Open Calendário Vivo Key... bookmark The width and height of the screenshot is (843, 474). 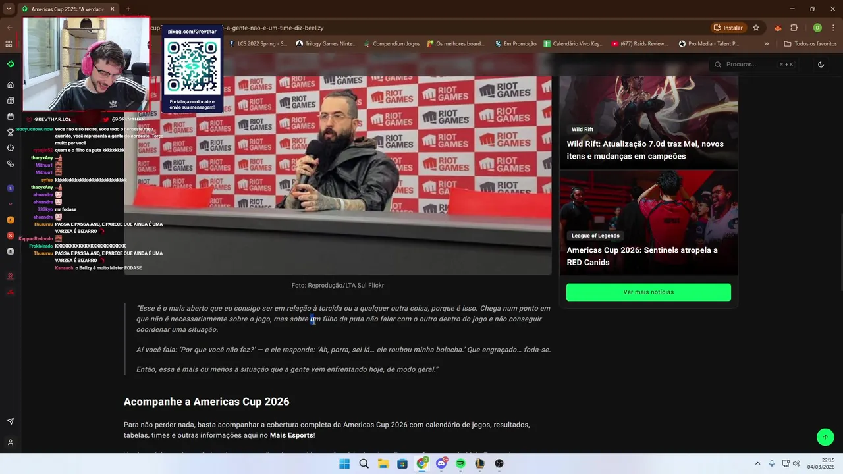point(573,44)
